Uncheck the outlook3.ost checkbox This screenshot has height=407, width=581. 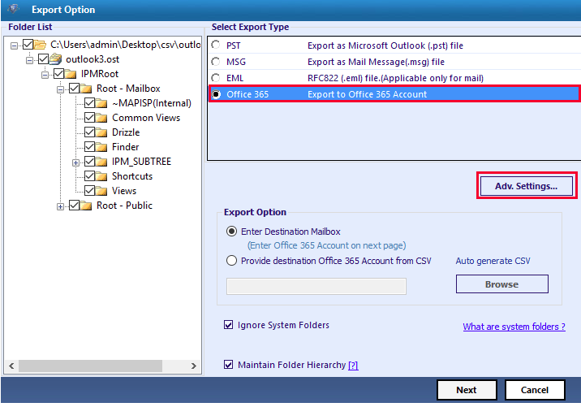point(43,59)
